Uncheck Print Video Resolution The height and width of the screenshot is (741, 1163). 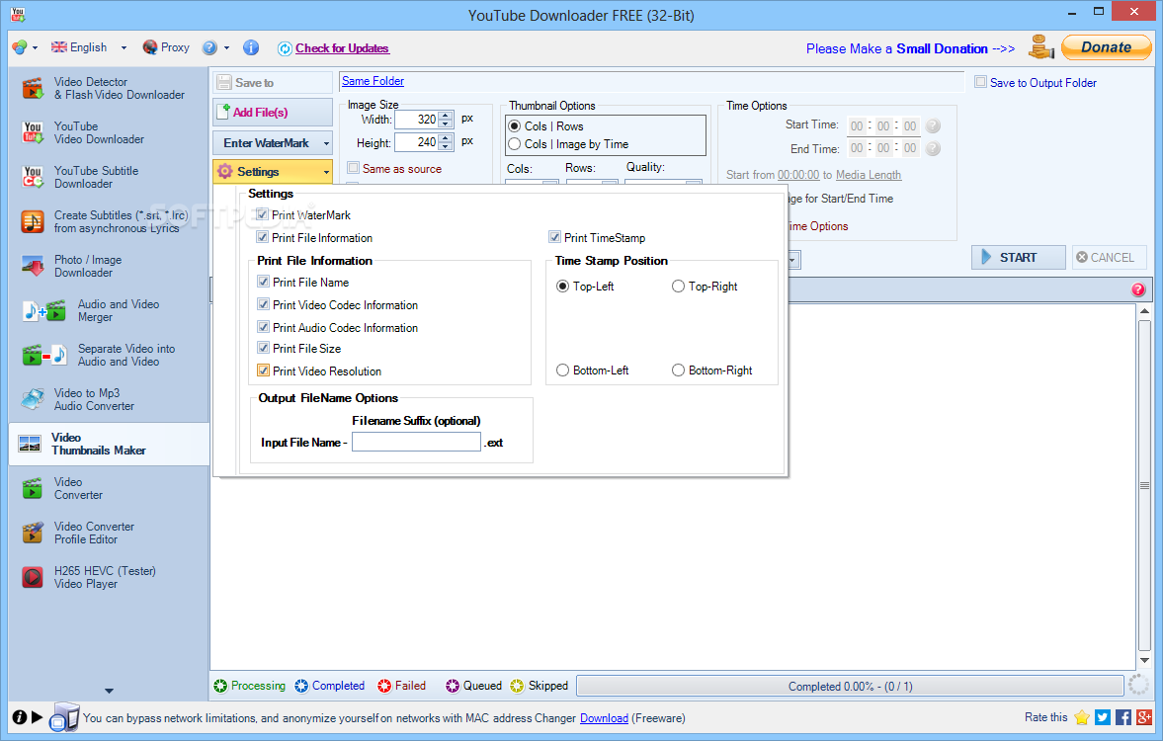tap(263, 370)
